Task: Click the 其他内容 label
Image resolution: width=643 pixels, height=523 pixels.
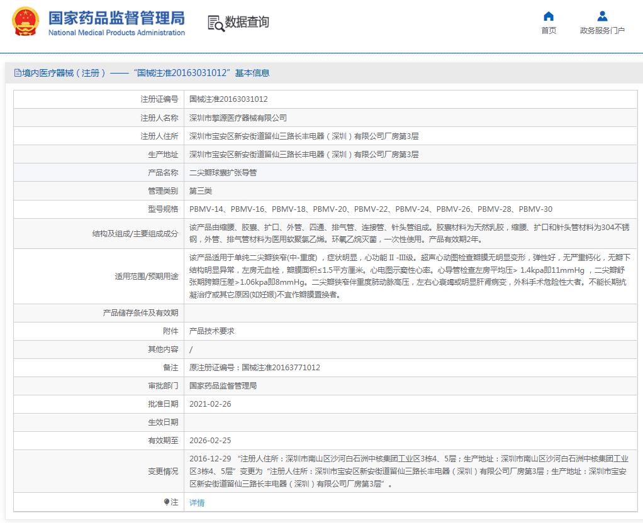Action: pyautogui.click(x=163, y=350)
